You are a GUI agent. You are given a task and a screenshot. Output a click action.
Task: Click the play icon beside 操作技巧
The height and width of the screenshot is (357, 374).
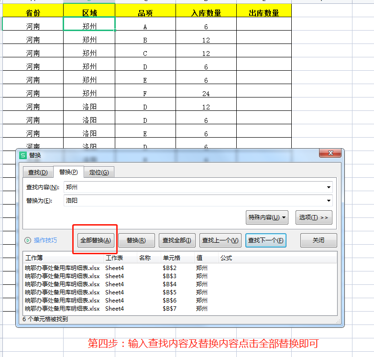click(28, 240)
